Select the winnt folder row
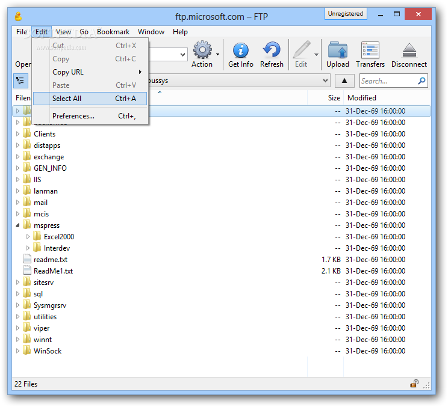 [222, 339]
